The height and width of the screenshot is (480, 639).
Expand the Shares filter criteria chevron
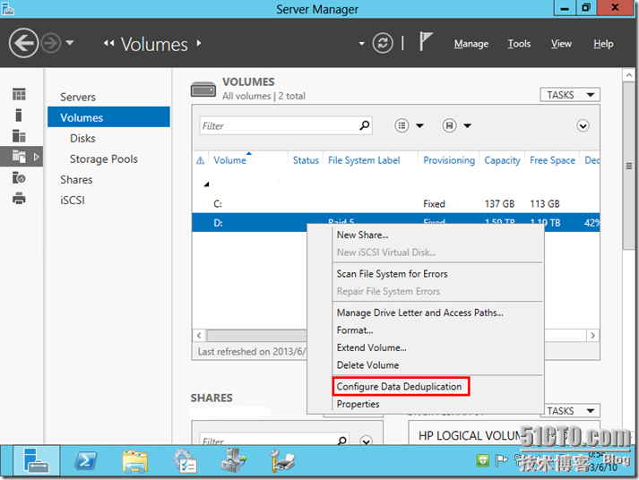click(367, 441)
